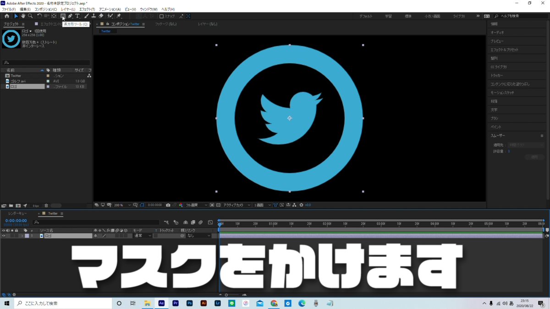Toggle solo for the ロゴ layer
Image resolution: width=550 pixels, height=309 pixels.
(x=12, y=236)
